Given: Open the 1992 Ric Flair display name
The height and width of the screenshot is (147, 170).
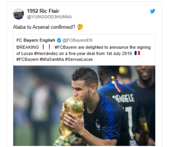Looking at the screenshot, I should pos(43,11).
